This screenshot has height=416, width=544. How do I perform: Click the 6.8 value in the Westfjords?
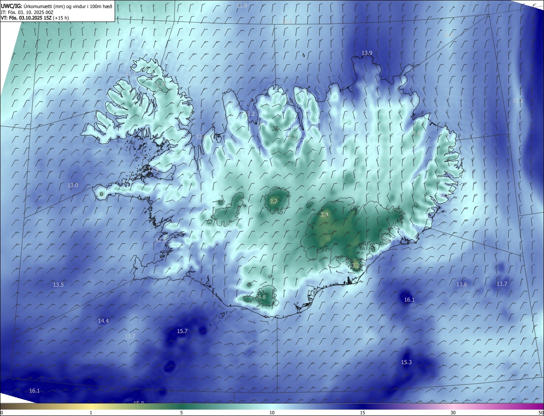click(x=160, y=85)
